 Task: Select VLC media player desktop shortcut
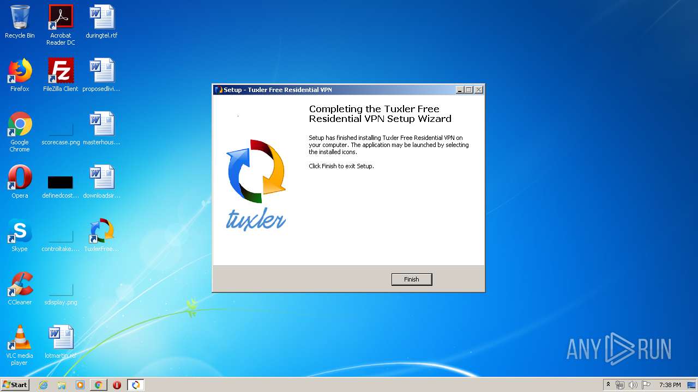20,345
